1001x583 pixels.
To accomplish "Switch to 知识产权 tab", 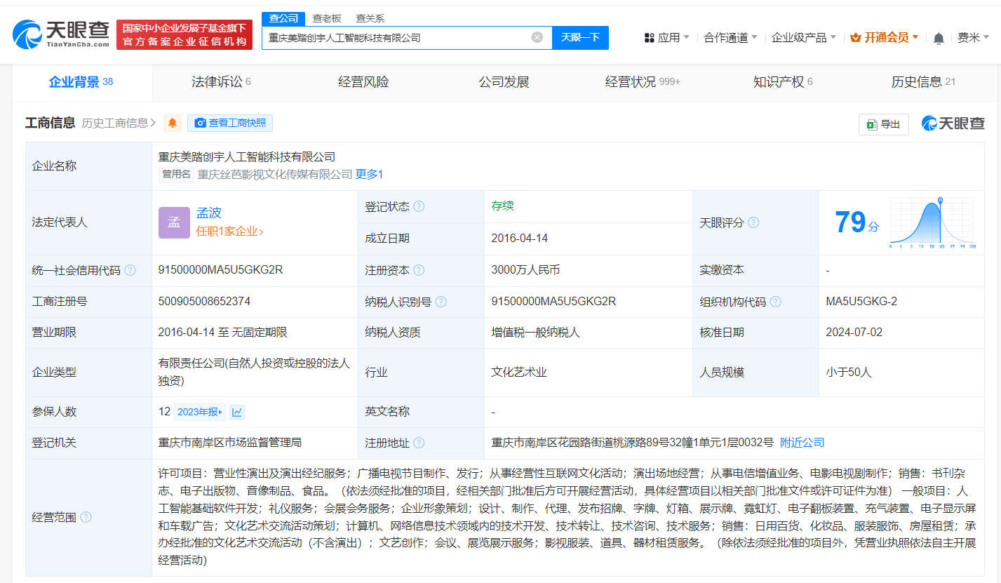I will (783, 82).
